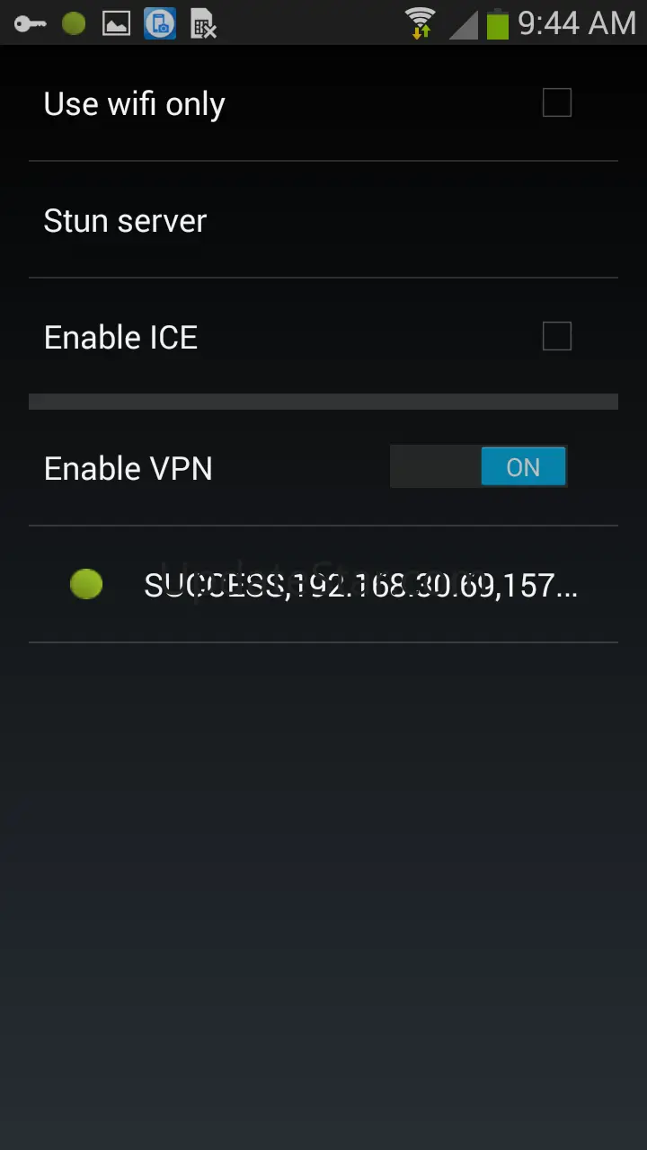
Task: Tap the VPN key icon in status bar
Action: tap(30, 23)
